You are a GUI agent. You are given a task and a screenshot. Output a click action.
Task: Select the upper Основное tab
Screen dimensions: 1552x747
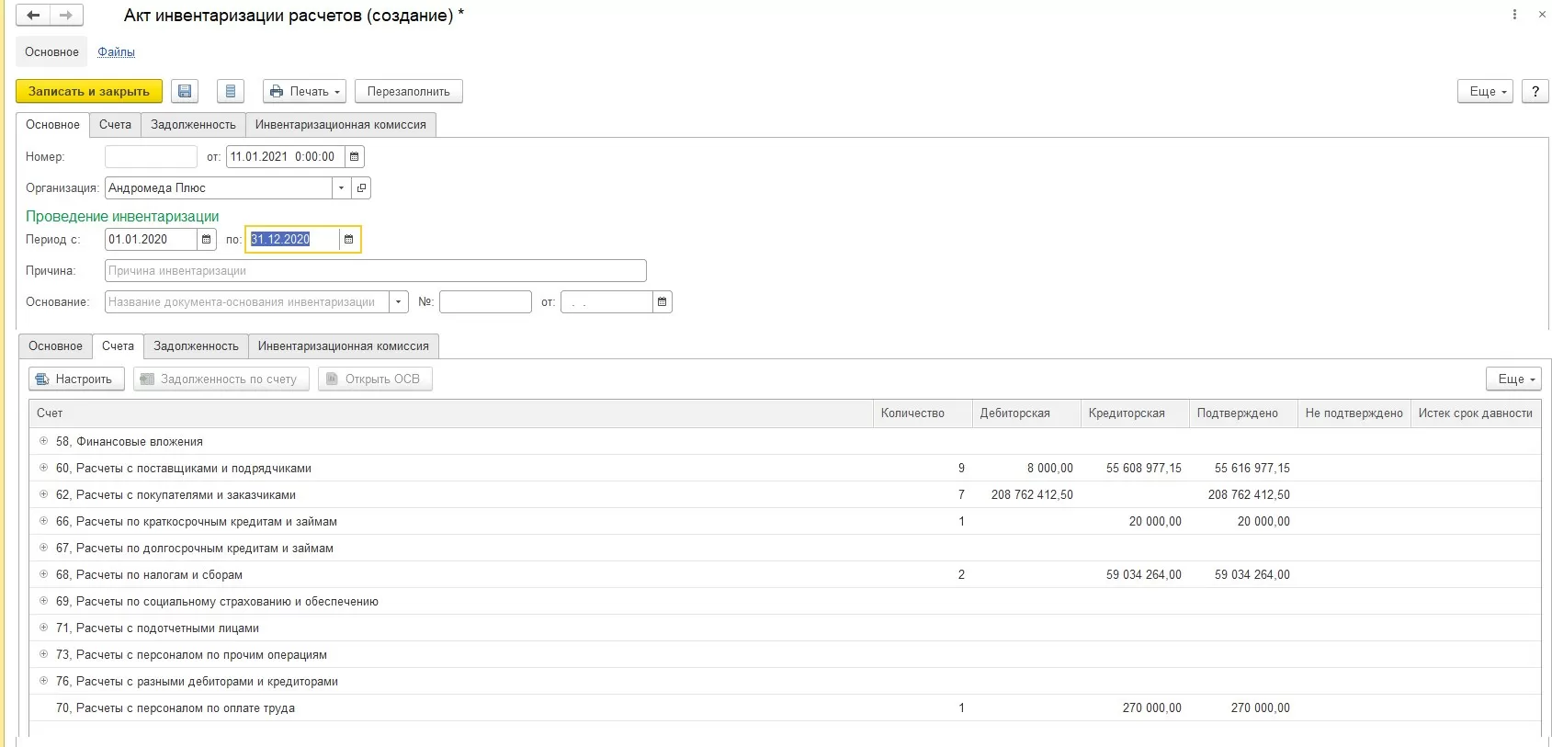[x=52, y=125]
